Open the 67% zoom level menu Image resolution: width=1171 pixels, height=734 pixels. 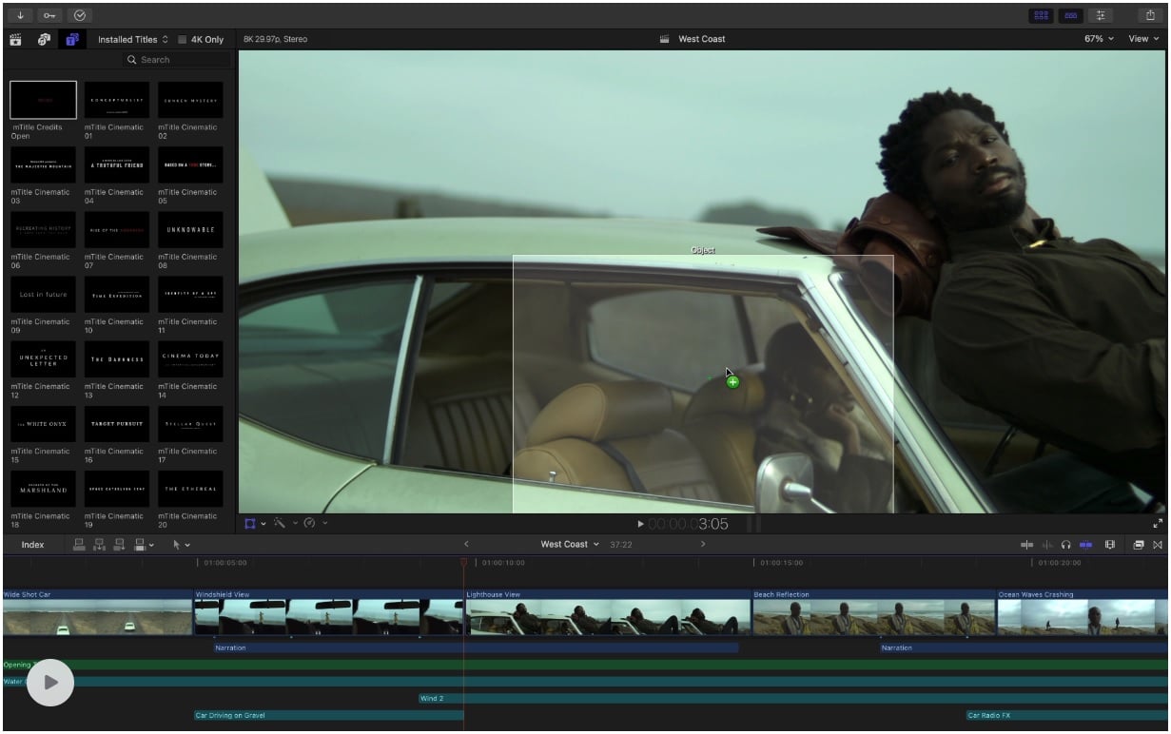pos(1099,39)
